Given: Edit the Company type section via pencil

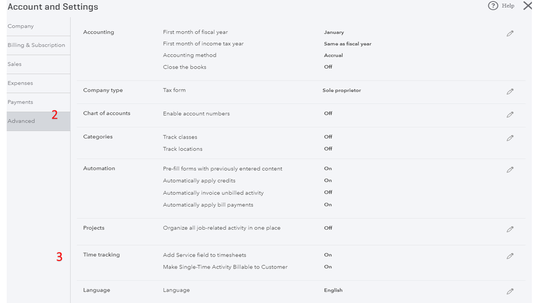Looking at the screenshot, I should [x=510, y=92].
